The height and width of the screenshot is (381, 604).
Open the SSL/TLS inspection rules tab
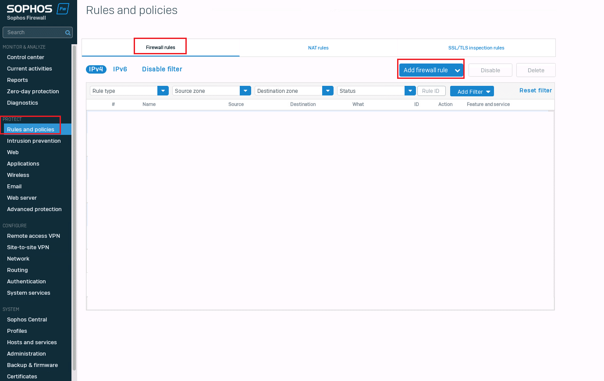476,48
